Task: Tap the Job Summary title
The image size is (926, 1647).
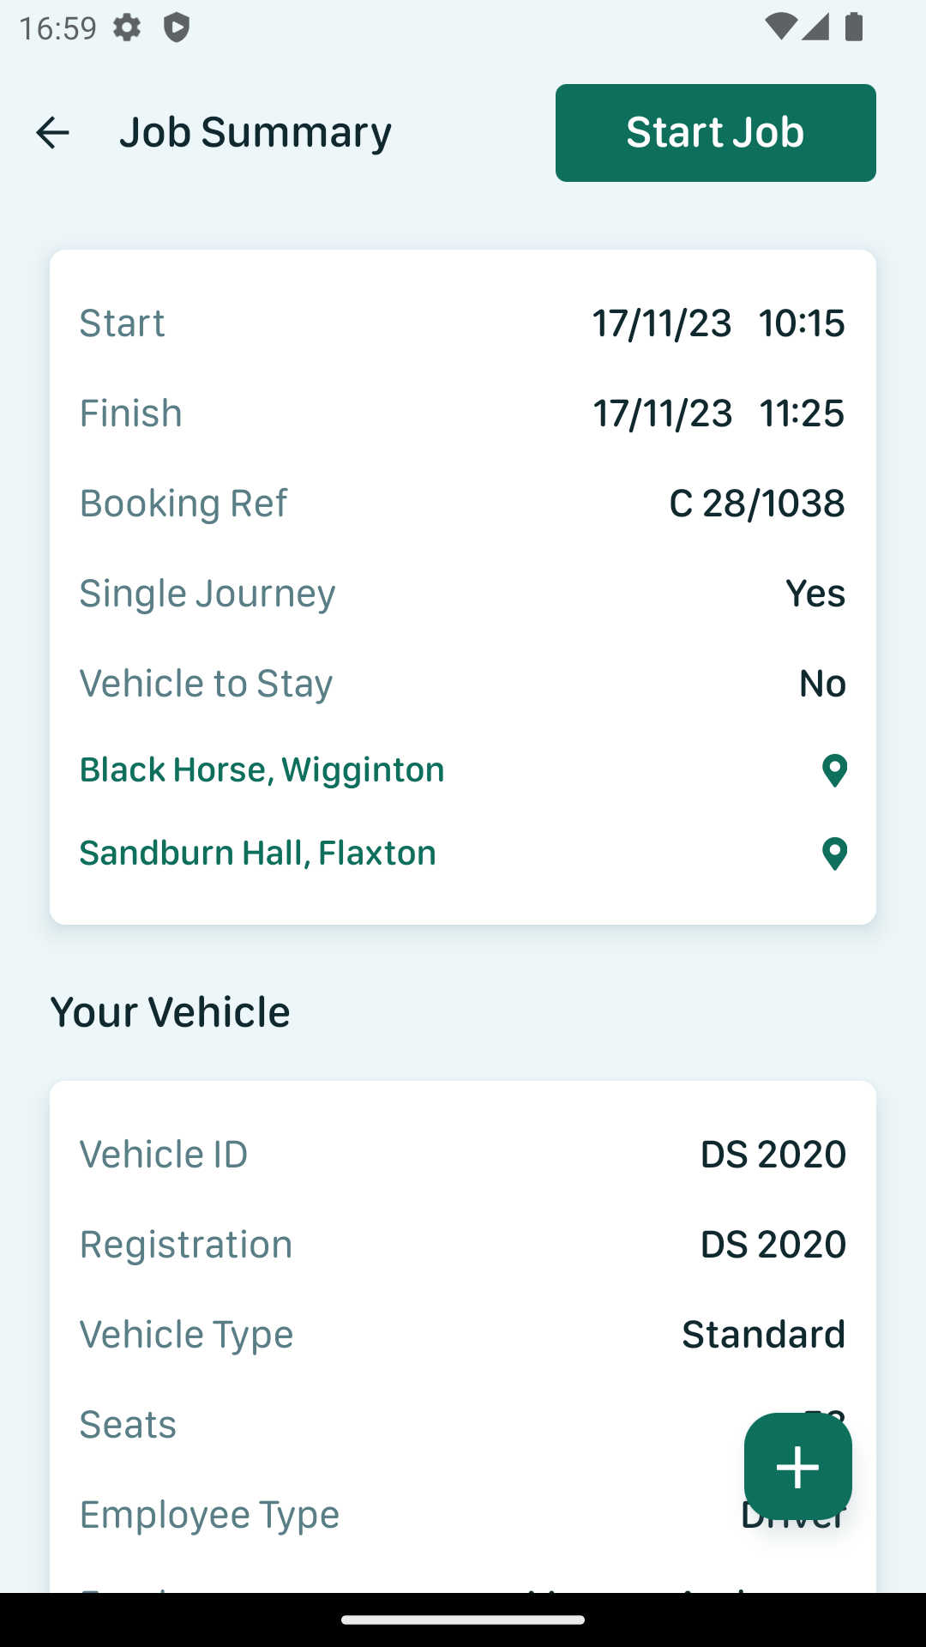Action: (x=256, y=132)
